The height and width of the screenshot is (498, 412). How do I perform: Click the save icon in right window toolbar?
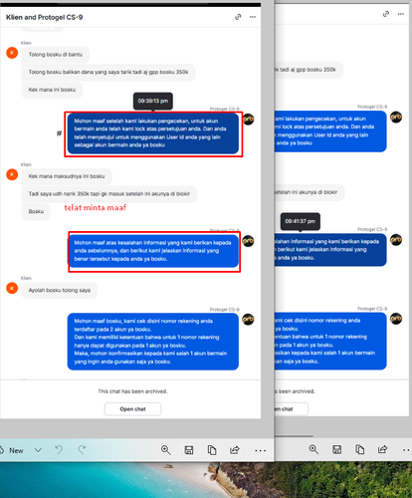point(337,449)
